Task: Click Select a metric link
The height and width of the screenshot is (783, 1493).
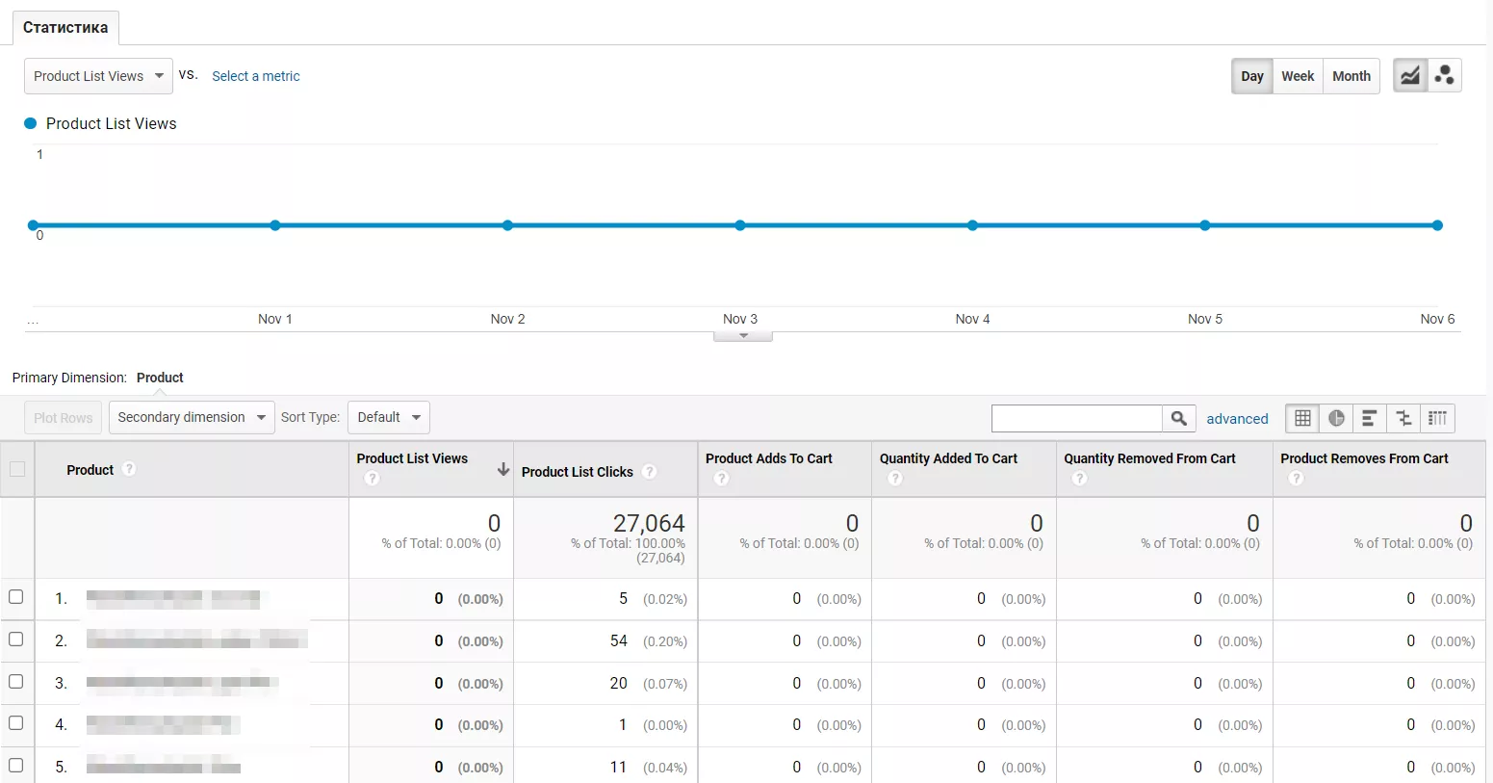Action: click(x=256, y=76)
